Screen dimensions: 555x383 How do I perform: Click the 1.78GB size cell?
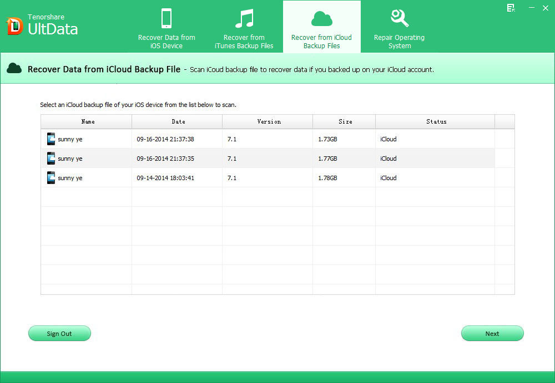[x=327, y=178]
